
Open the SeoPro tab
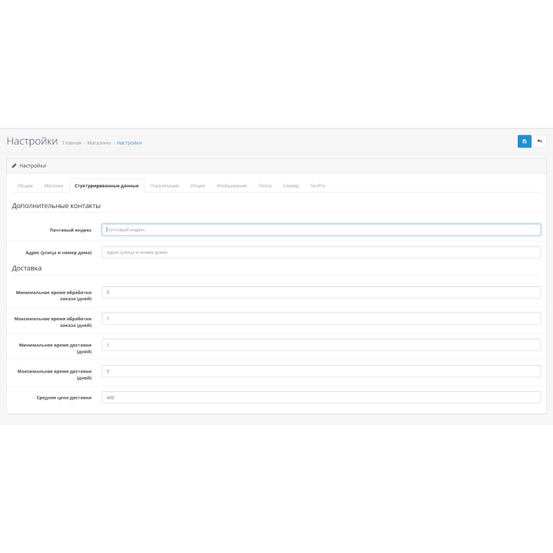click(x=317, y=185)
